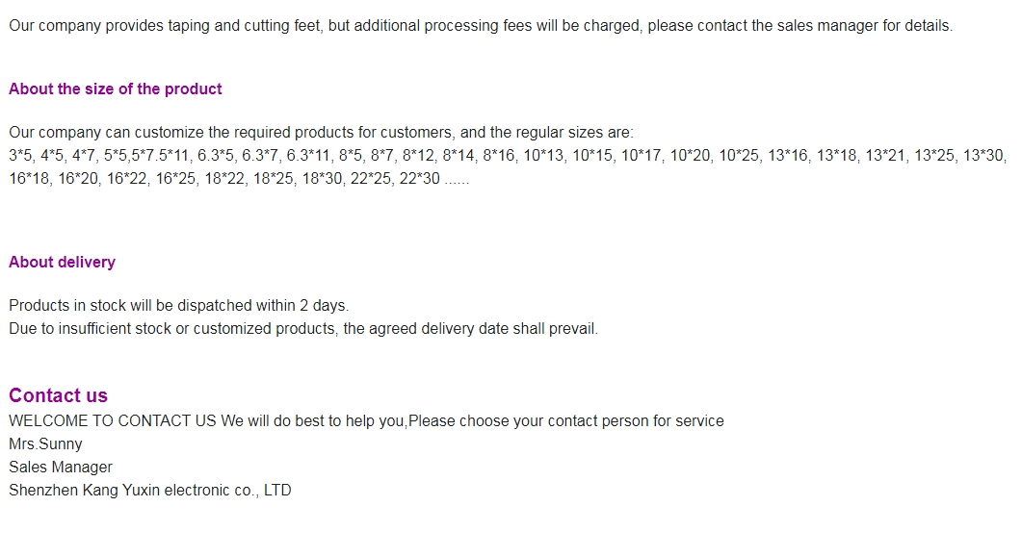Click the 'taping and cutting feet' sentence
The width and height of the screenshot is (1022, 557).
481,26
